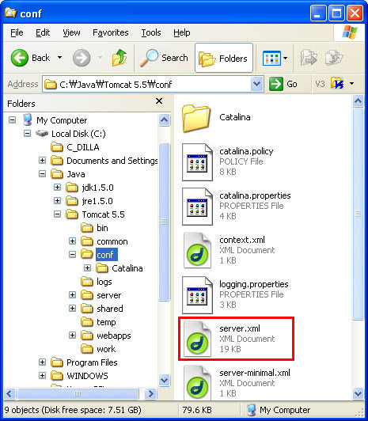Open the Views icon in toolbar
Screen dimensions: 368x421
click(271, 58)
